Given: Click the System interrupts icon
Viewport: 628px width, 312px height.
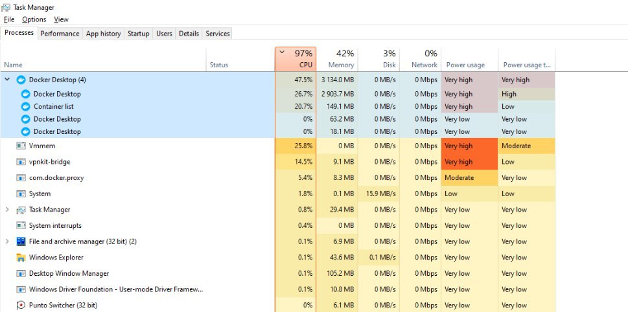Looking at the screenshot, I should [21, 226].
